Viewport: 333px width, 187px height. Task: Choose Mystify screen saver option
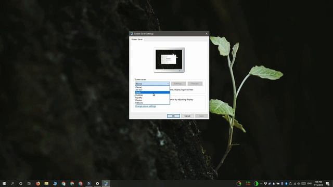tap(152, 98)
